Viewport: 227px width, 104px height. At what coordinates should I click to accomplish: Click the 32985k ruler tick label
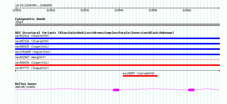[x=153, y=10]
